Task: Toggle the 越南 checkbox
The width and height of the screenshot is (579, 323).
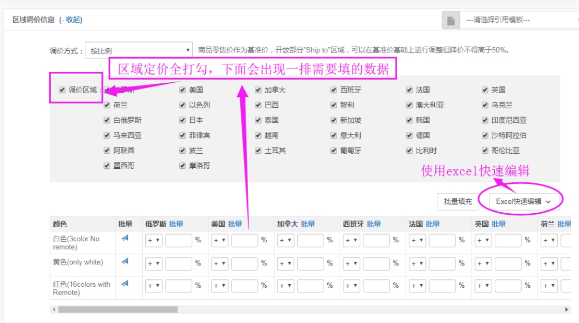Action: click(x=258, y=135)
